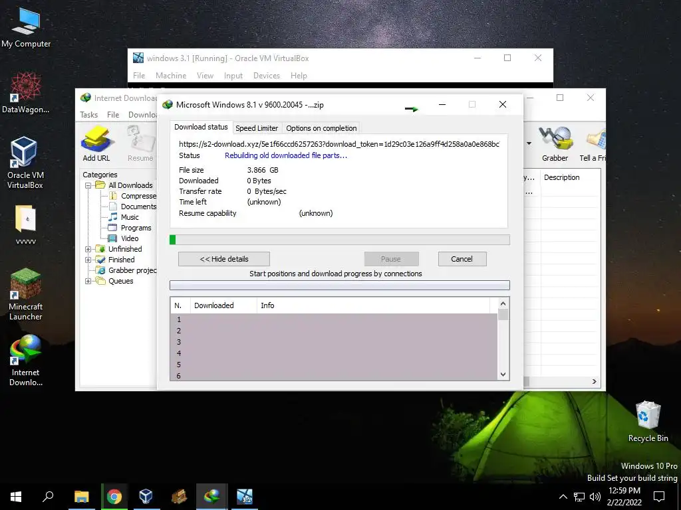The image size is (681, 510).
Task: Open Machine menu in VirtualBox window
Action: 171,76
